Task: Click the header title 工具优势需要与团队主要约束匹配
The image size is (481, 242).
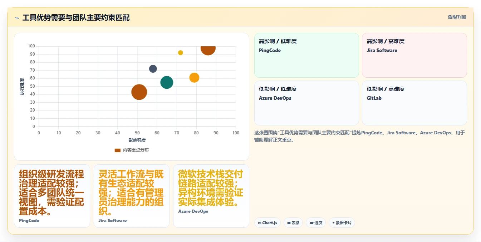Action: point(76,17)
